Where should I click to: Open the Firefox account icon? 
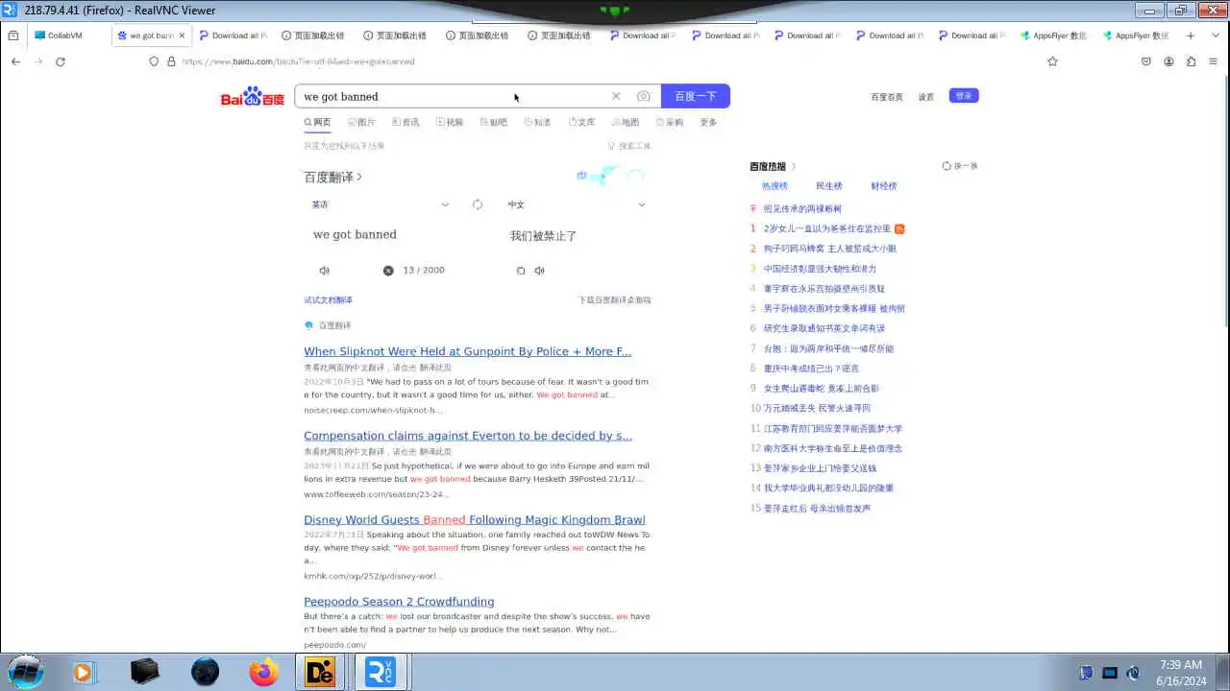tap(1168, 61)
